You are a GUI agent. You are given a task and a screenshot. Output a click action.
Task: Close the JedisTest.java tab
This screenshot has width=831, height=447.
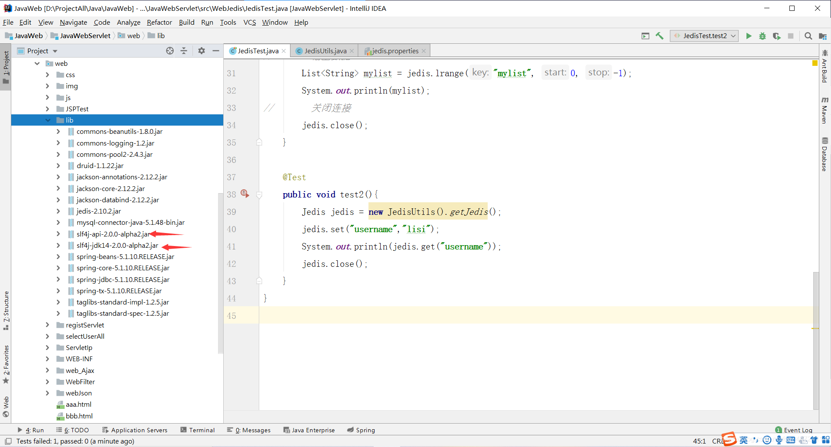[284, 51]
